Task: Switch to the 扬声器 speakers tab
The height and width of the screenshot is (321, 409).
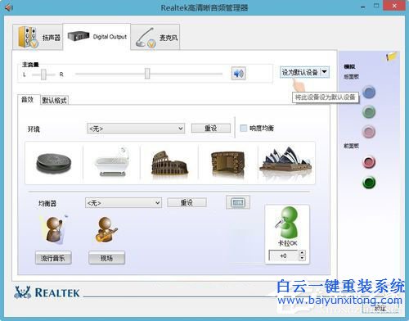Action: [x=38, y=37]
